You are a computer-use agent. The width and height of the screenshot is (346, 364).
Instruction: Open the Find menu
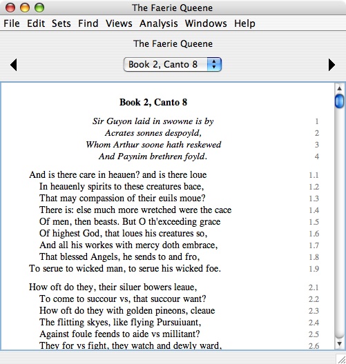click(88, 23)
